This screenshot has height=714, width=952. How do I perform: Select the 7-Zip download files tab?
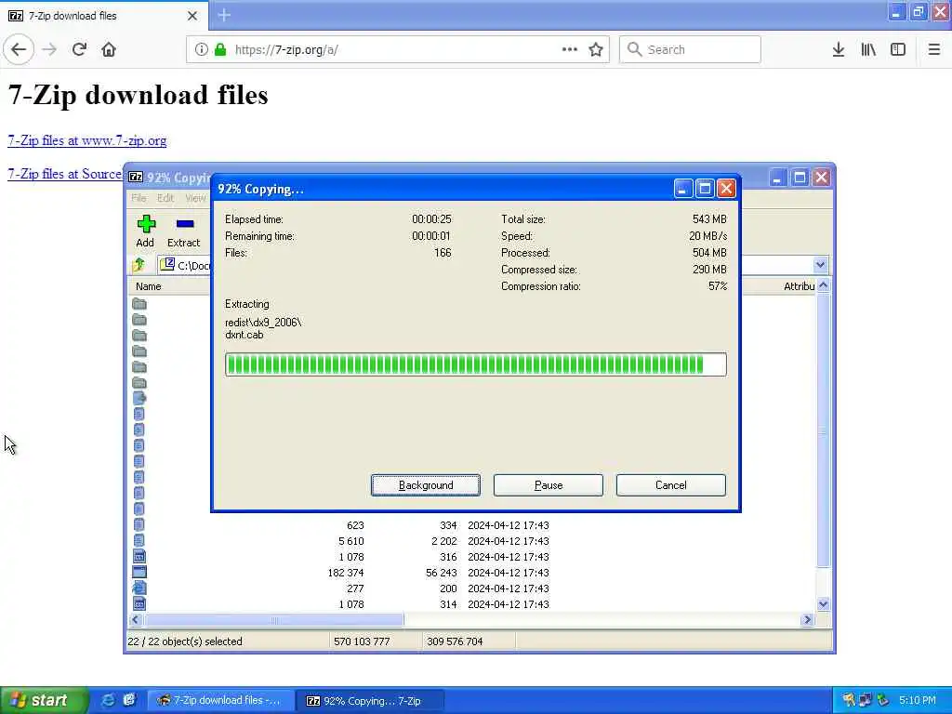[x=103, y=15]
